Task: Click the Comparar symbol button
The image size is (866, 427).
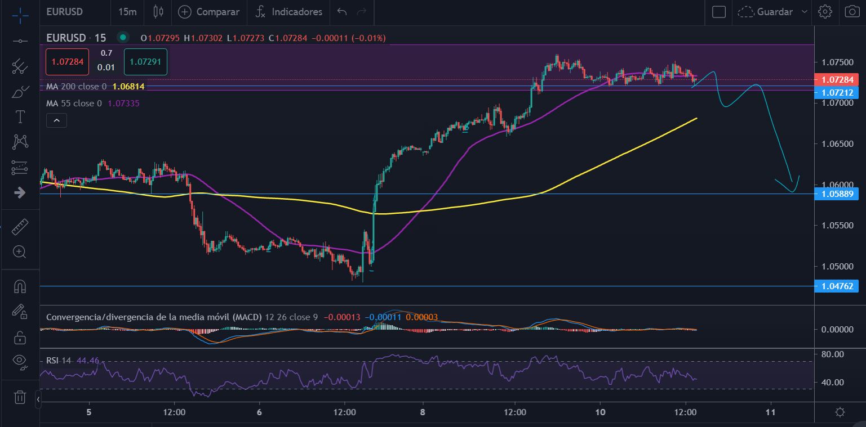Action: click(x=209, y=12)
